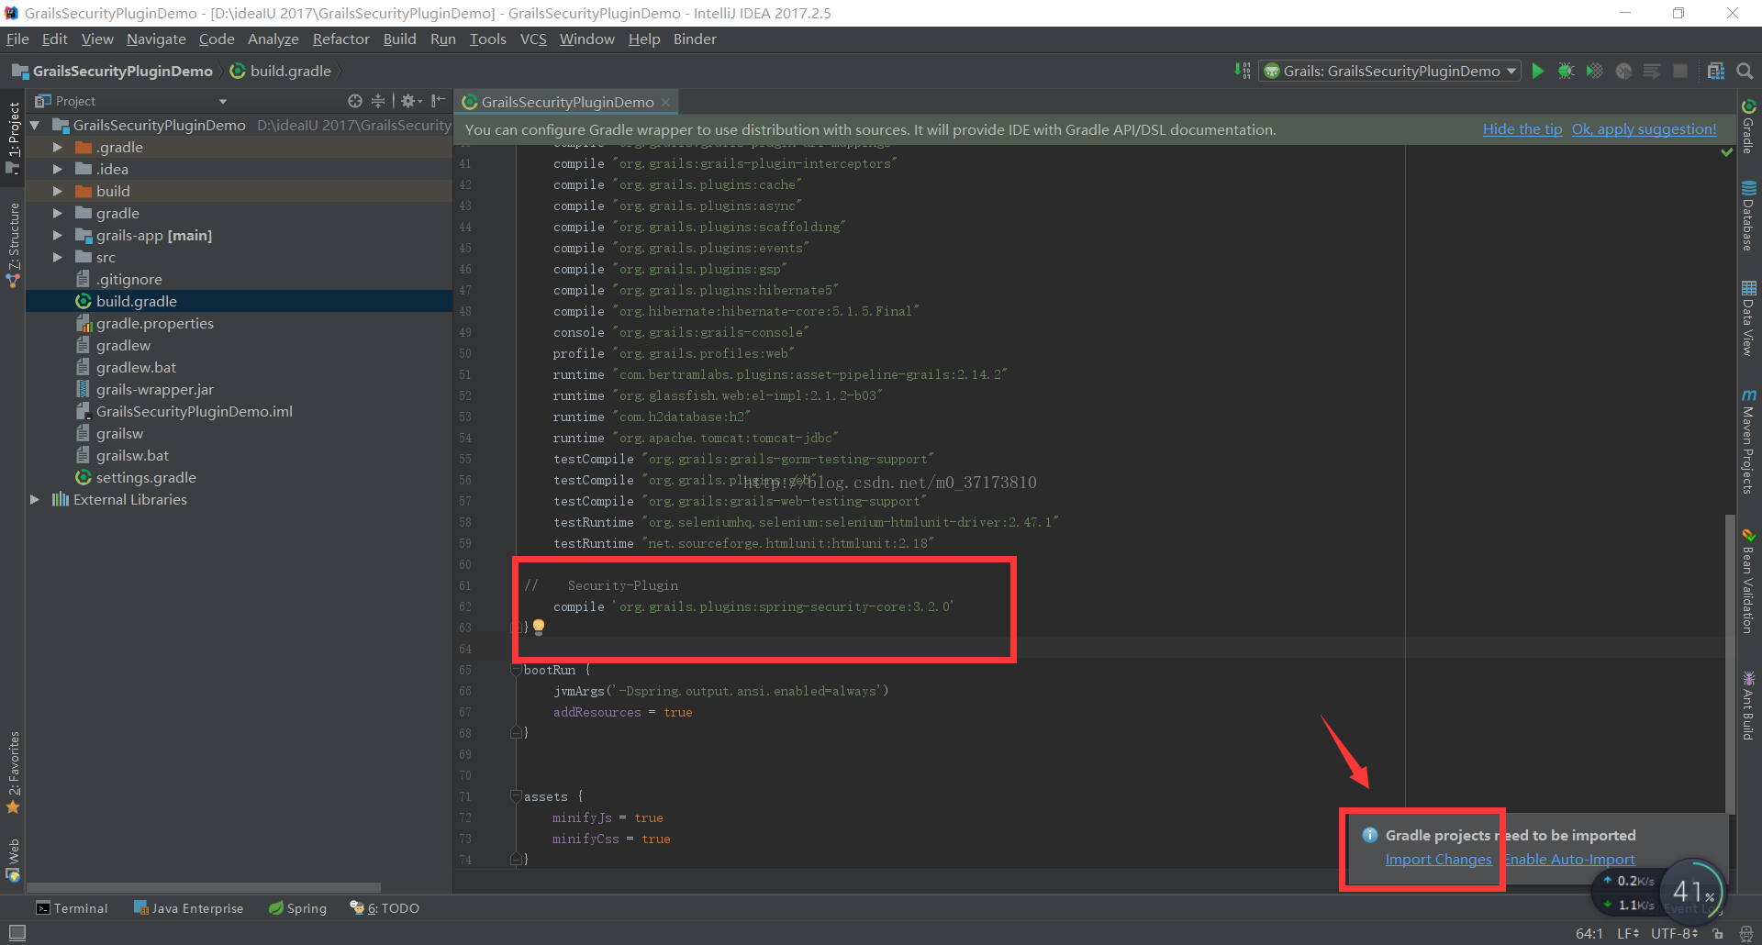Click the Project panel horizontal scrollbar
1762x945 pixels.
[x=204, y=887]
